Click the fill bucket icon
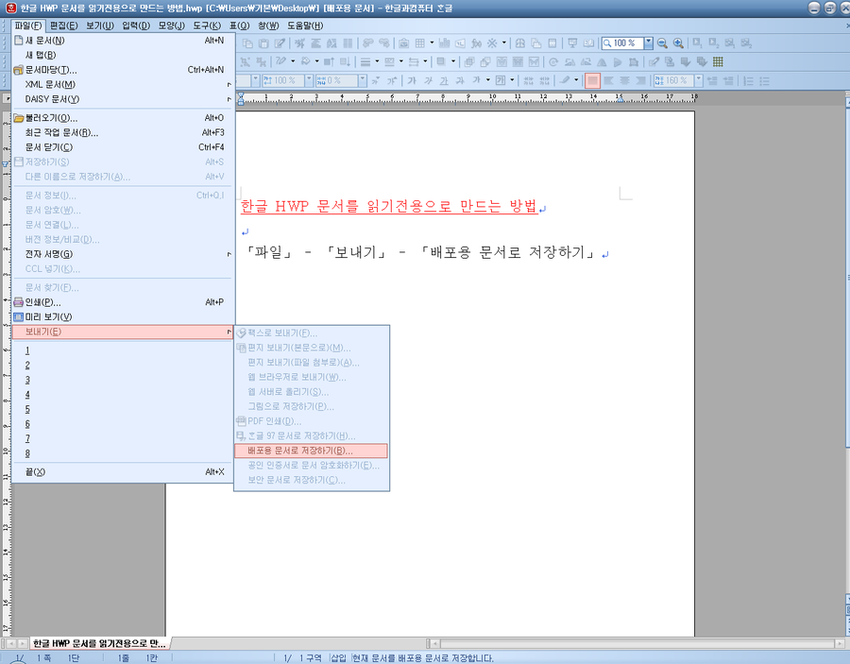 coord(306,61)
